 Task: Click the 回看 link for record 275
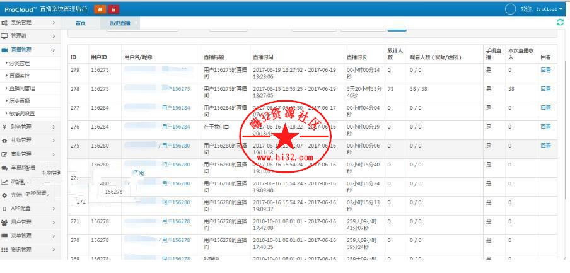[x=545, y=146]
